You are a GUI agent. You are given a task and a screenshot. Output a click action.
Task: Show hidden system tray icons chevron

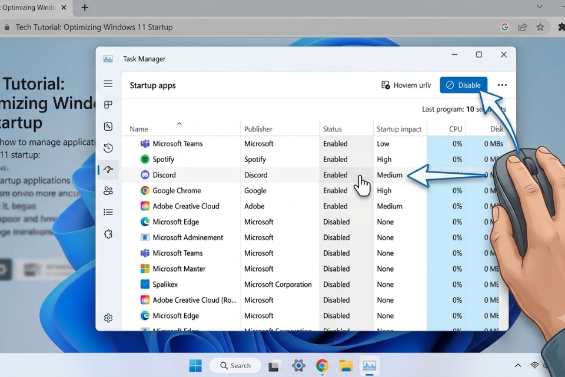point(518,365)
